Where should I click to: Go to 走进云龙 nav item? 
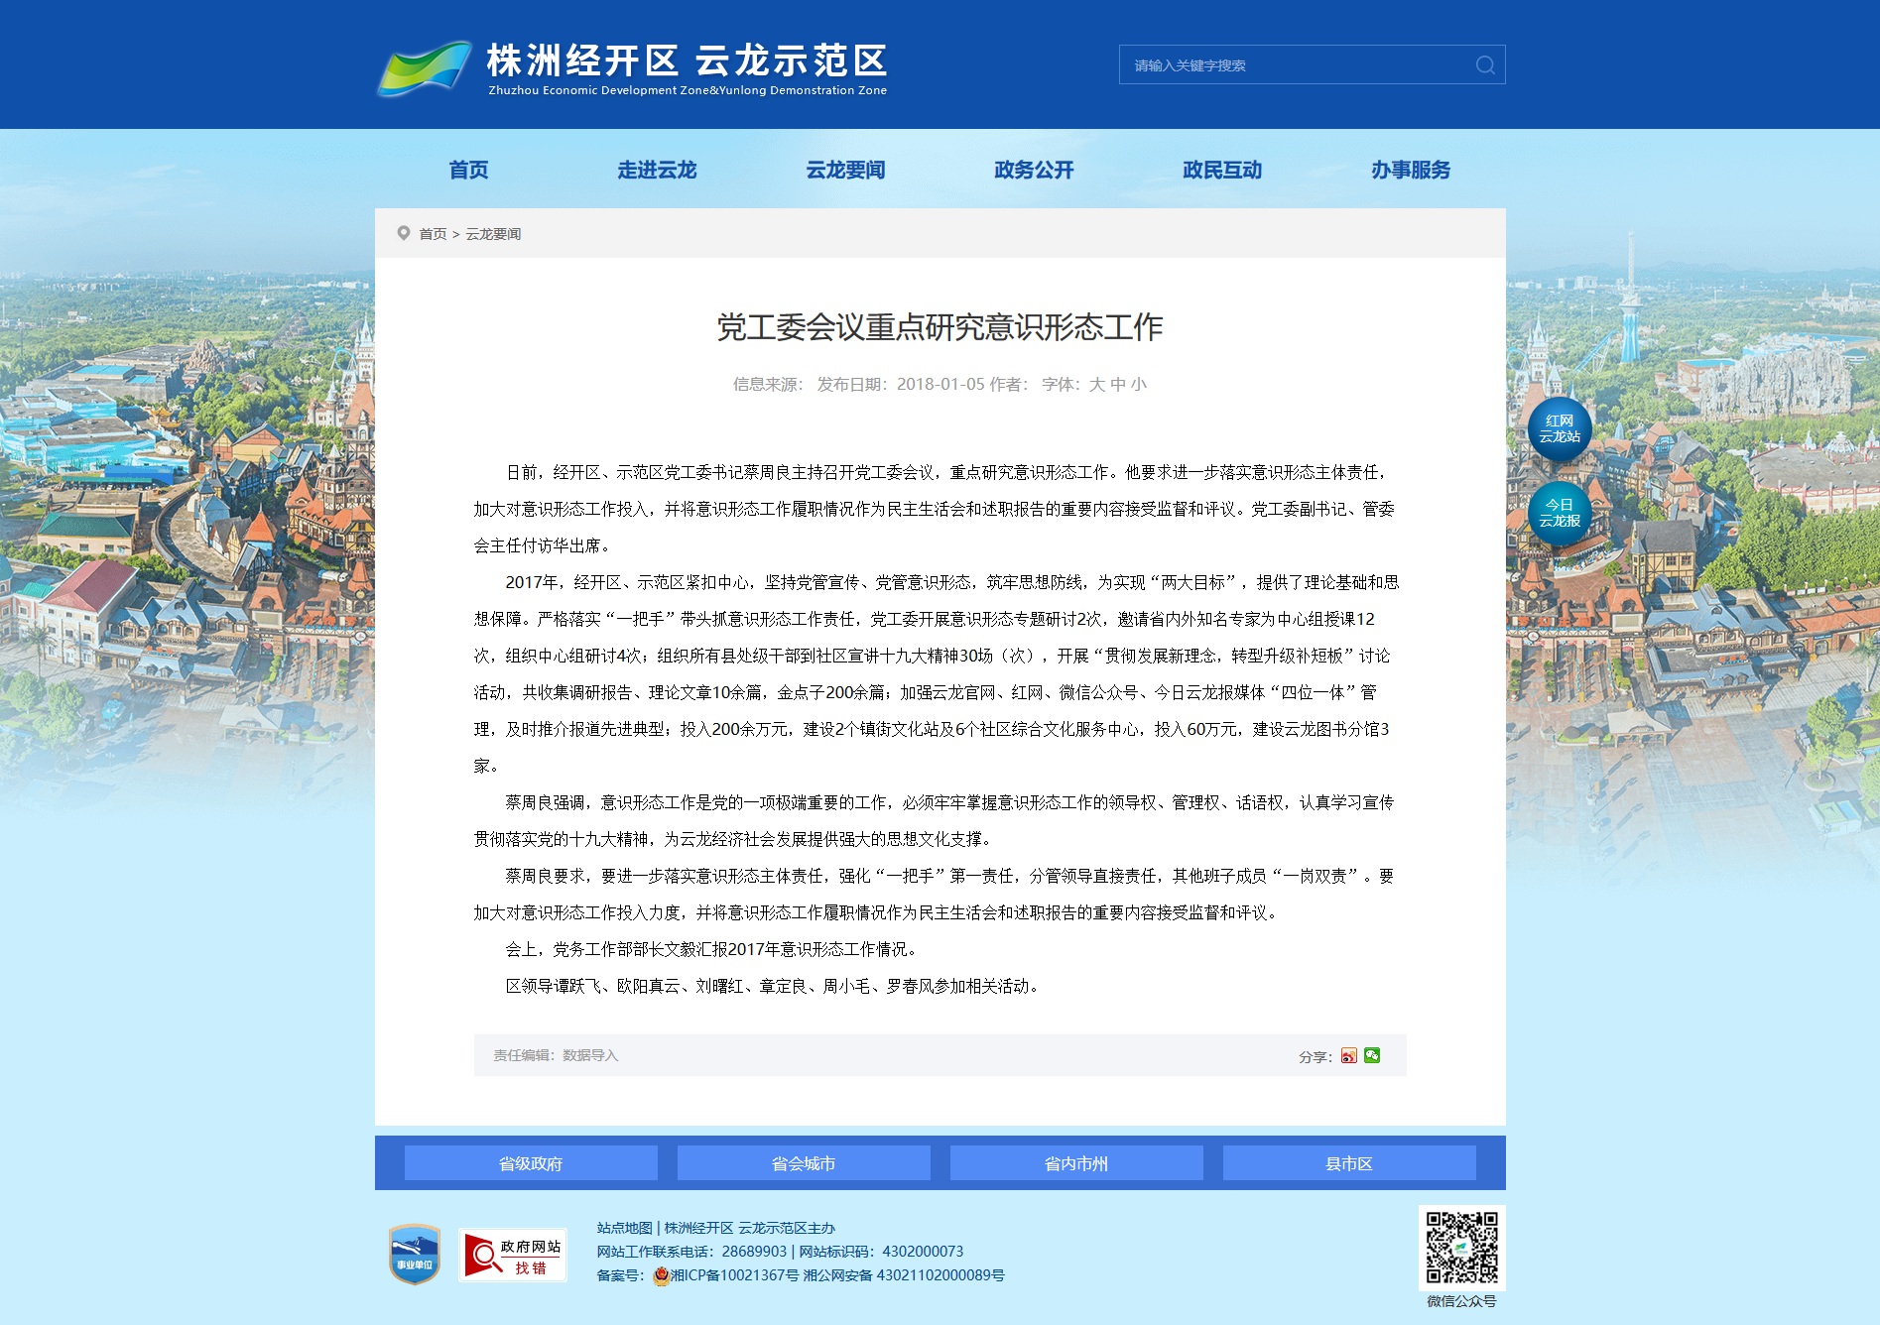click(657, 171)
